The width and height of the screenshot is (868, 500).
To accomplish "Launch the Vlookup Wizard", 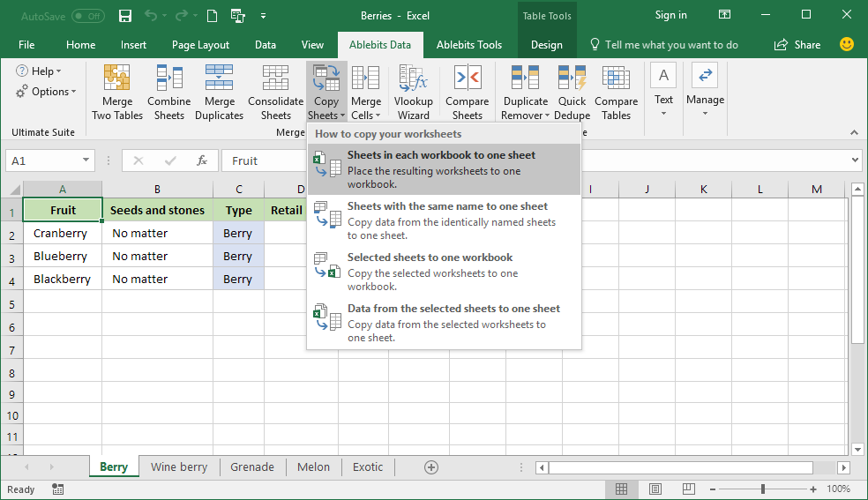I will point(414,93).
